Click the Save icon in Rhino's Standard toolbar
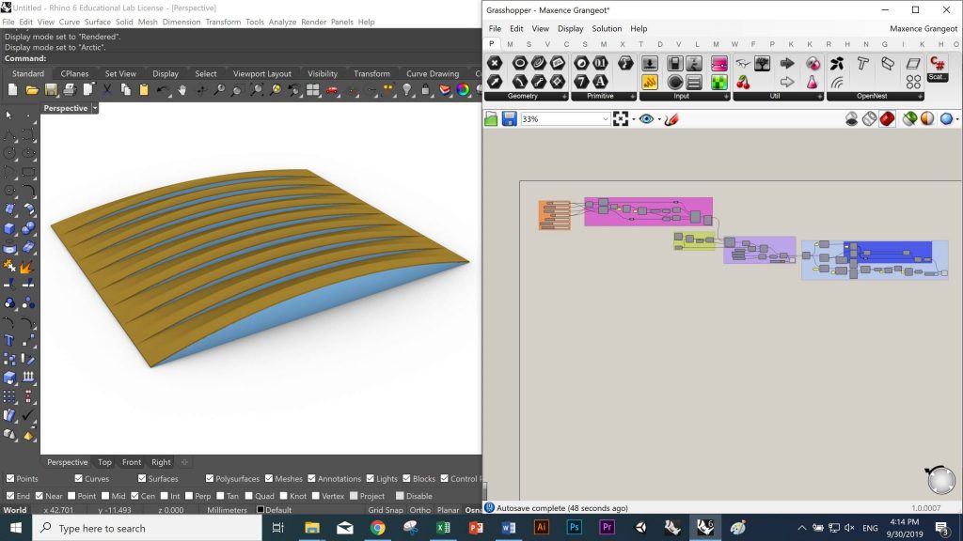The image size is (963, 541). [x=50, y=90]
